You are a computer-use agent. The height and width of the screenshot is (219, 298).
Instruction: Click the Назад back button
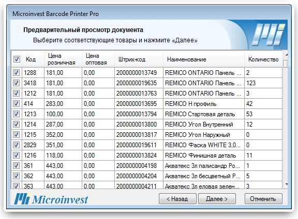[x=177, y=199]
